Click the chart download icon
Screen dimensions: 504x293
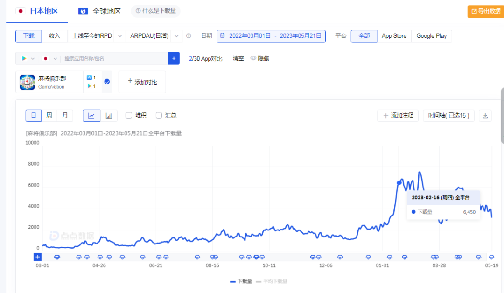click(x=485, y=115)
